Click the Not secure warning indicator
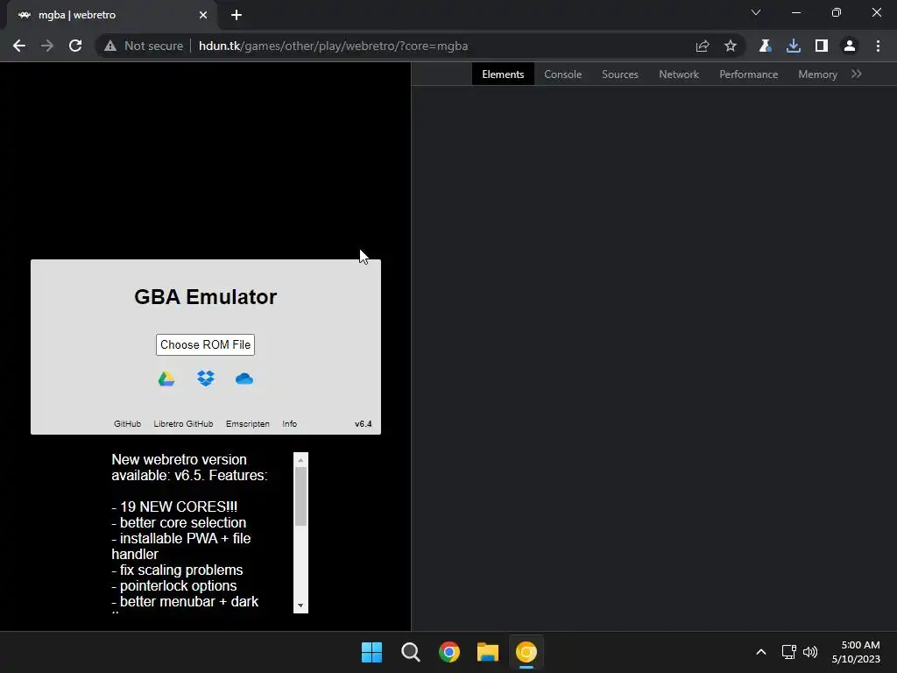 pos(143,46)
